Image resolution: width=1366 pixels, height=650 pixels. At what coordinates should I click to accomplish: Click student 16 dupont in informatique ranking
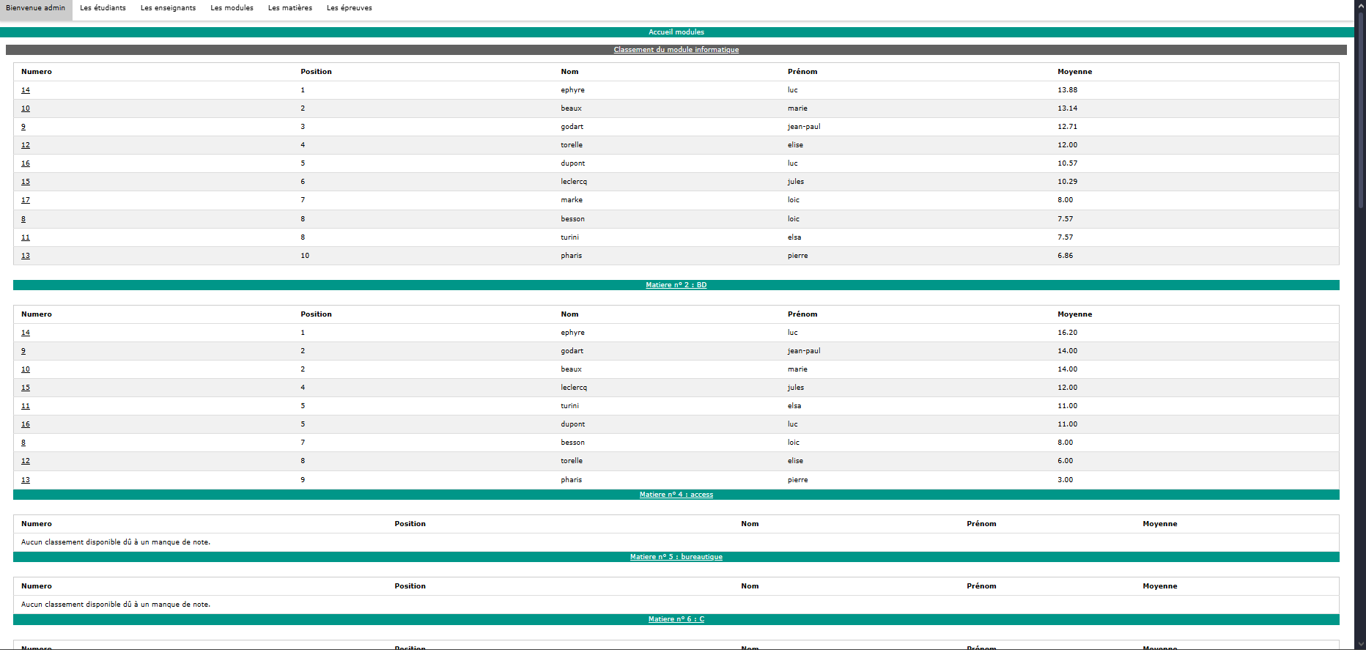click(26, 163)
